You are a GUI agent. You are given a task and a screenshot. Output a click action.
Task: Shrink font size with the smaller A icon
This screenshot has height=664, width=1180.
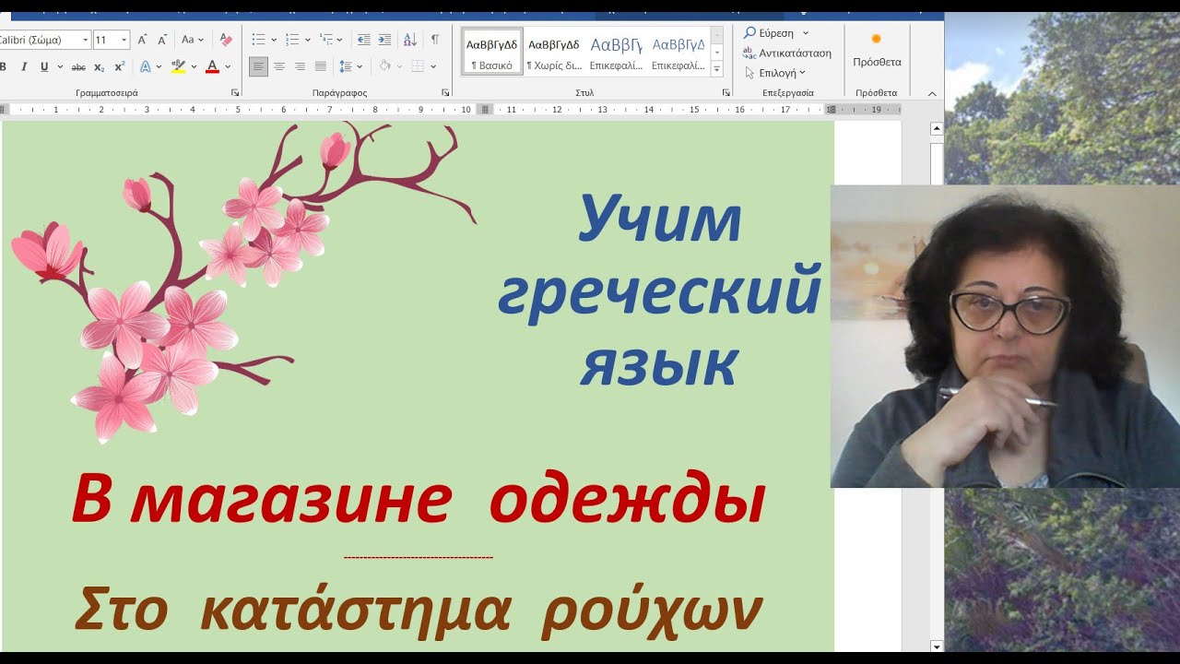coord(162,40)
